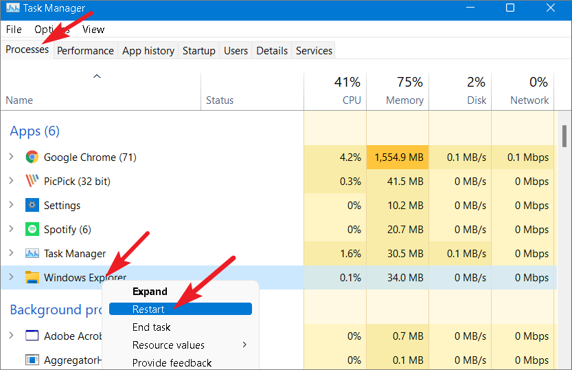
Task: Expand the Windows Explorer process group
Action: coord(11,277)
